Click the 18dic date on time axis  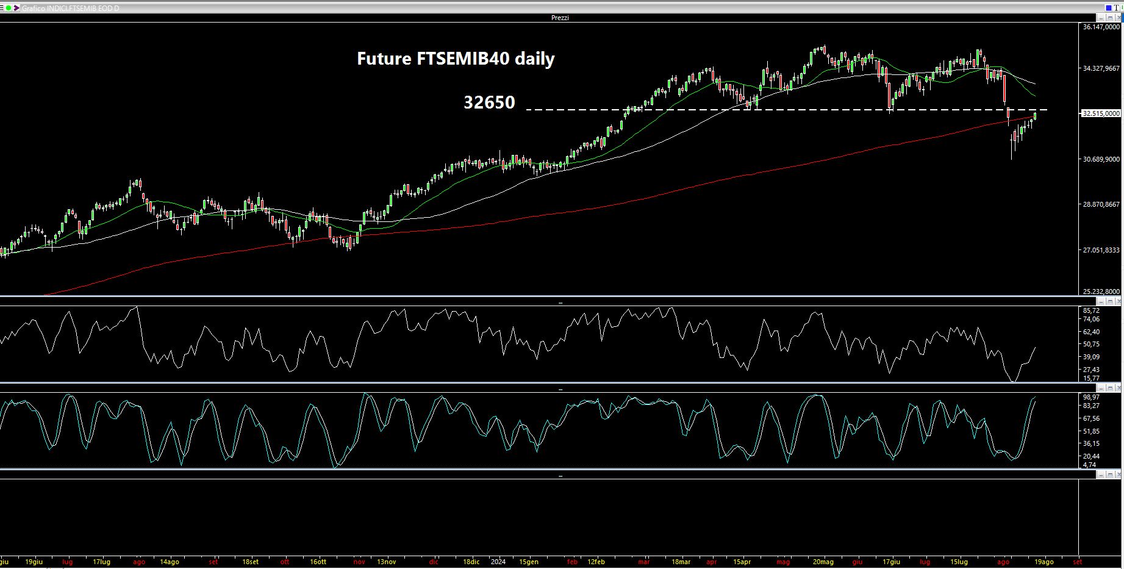tap(471, 562)
